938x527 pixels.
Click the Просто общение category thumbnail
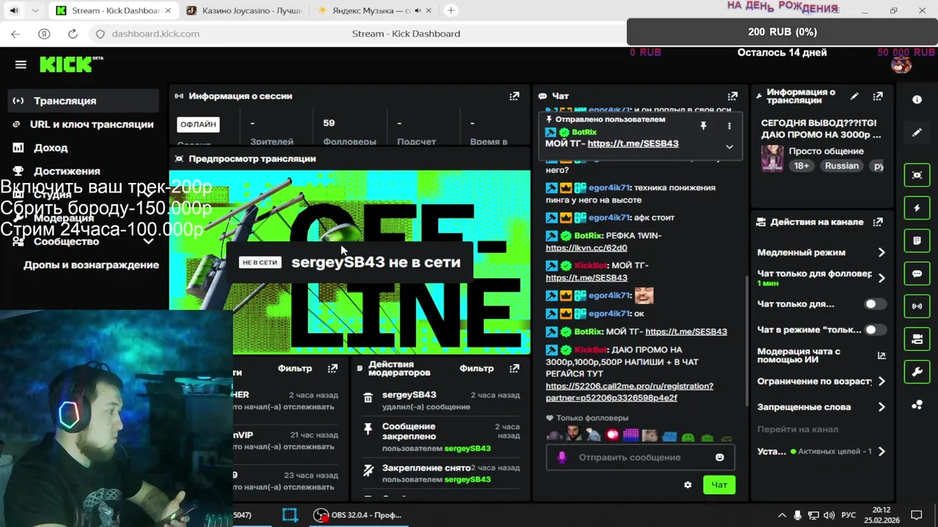coord(772,158)
